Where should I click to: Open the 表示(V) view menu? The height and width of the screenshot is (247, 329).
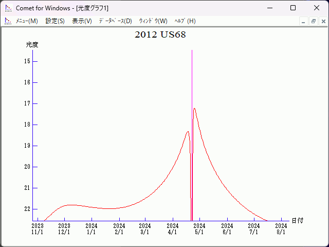[x=82, y=21]
